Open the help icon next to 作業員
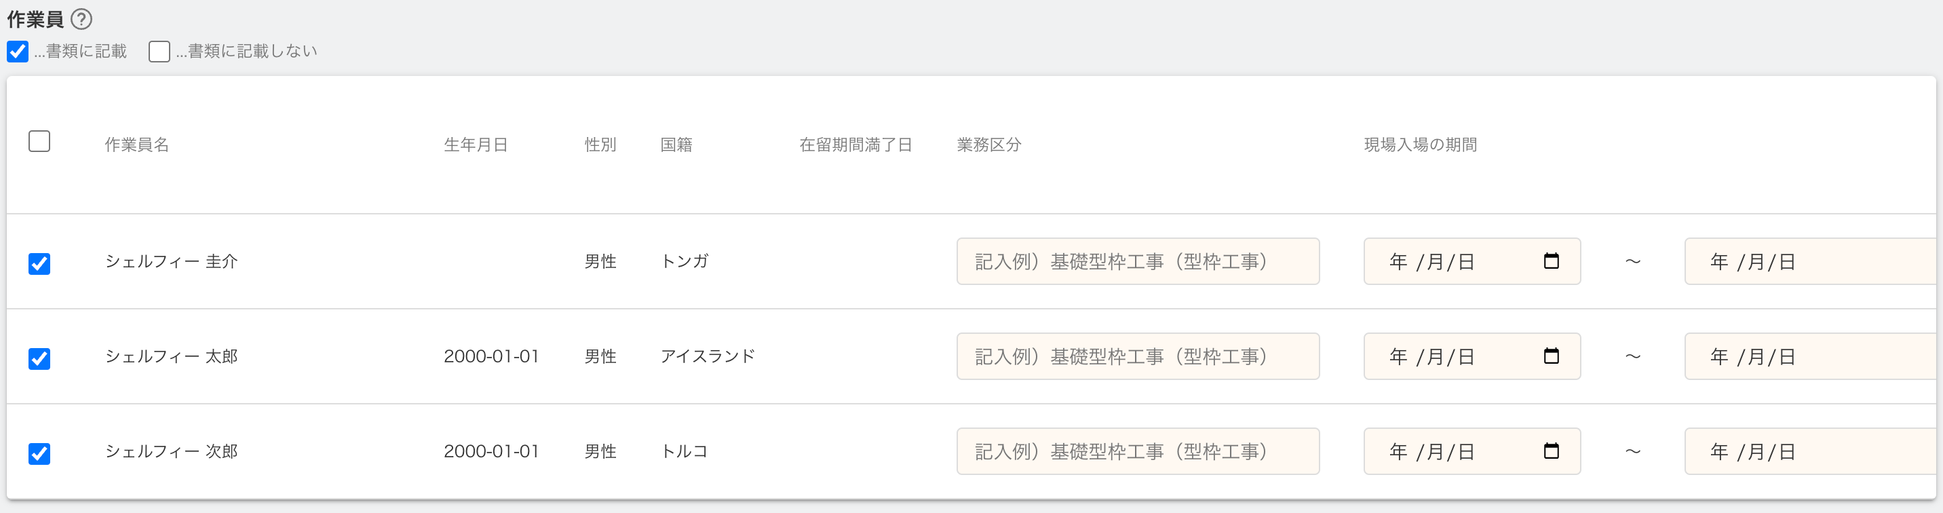Image resolution: width=1943 pixels, height=513 pixels. click(81, 19)
